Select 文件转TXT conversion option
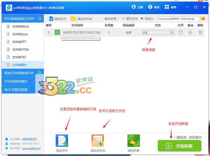 [x=23, y=57]
